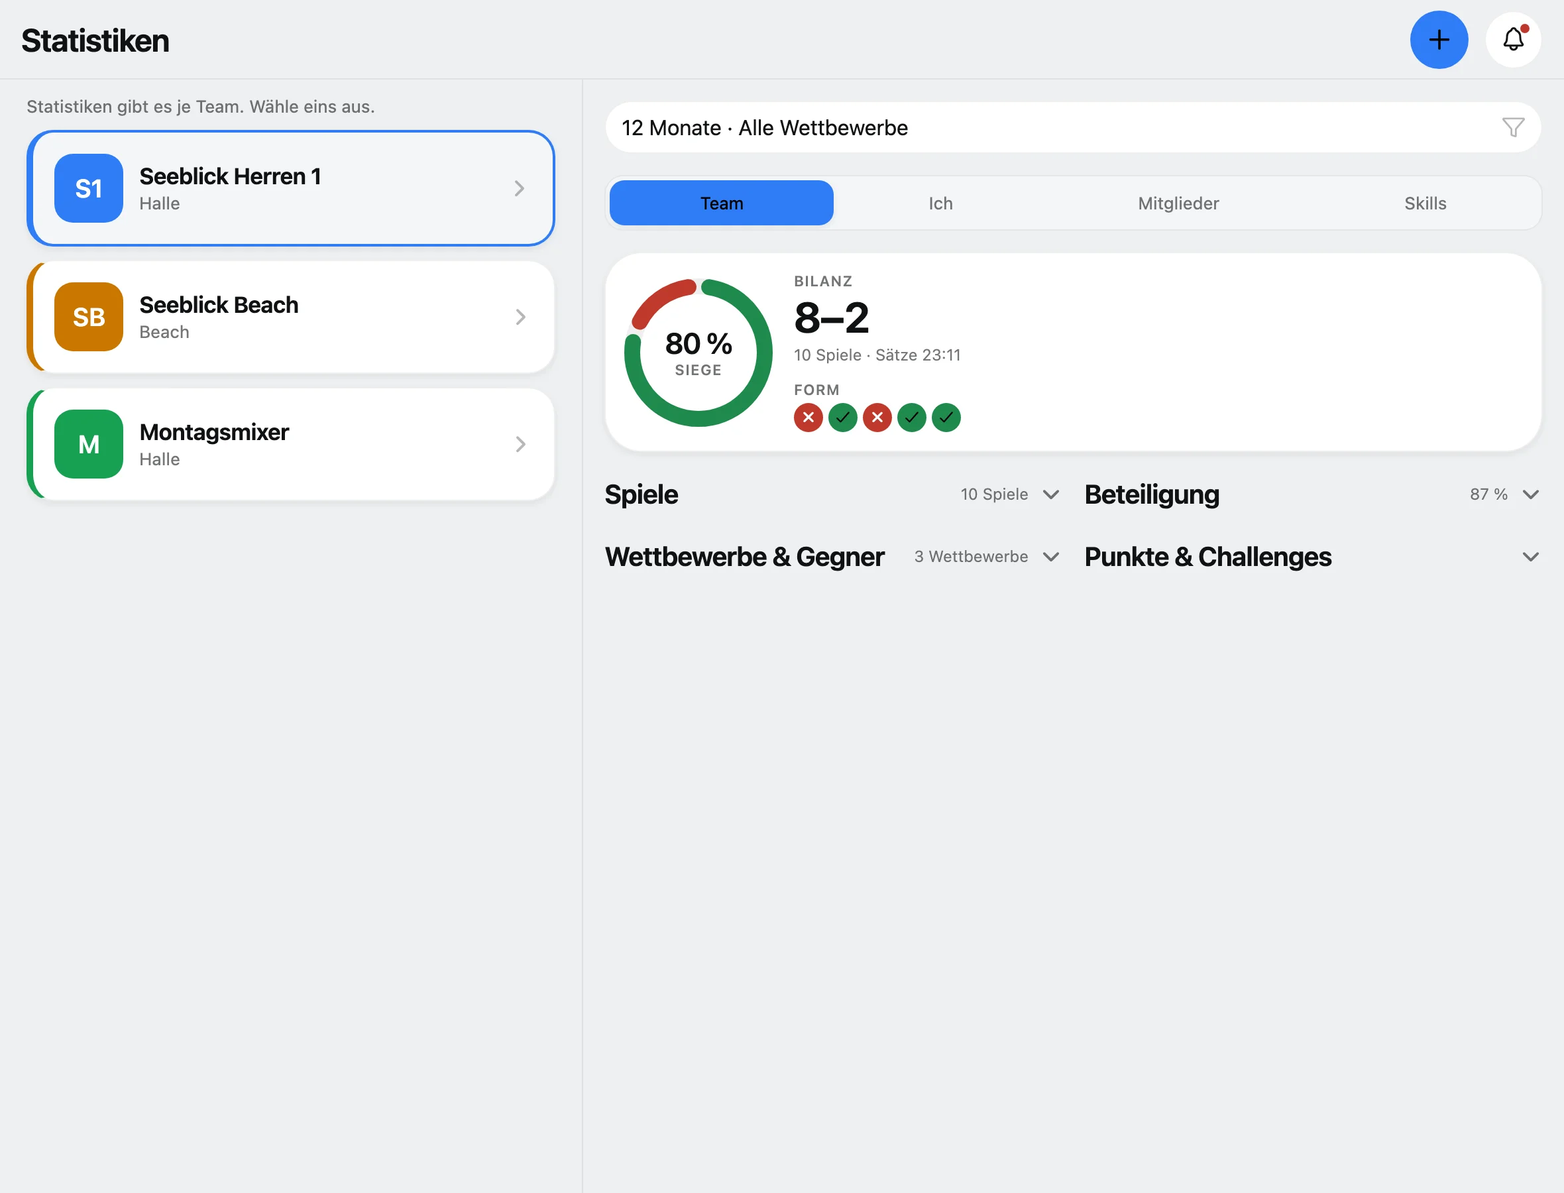Expand Wettbewerbe & Gegner section chevron

coord(1052,557)
